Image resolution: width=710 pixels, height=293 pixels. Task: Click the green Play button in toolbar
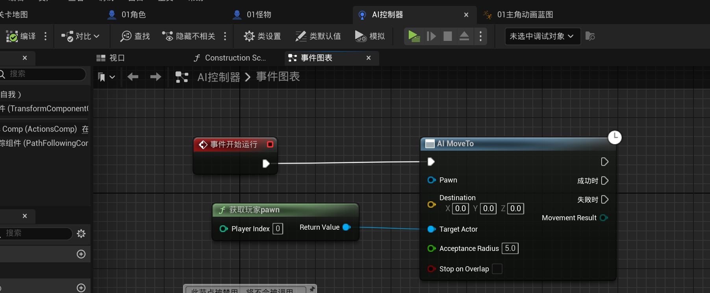(x=413, y=36)
